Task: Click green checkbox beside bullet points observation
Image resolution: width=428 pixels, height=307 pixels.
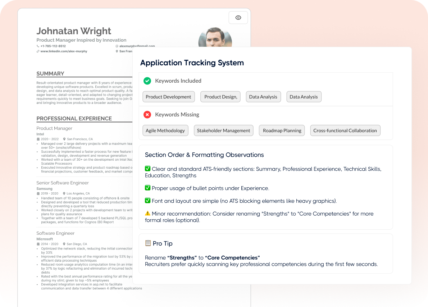Action: 148,188
